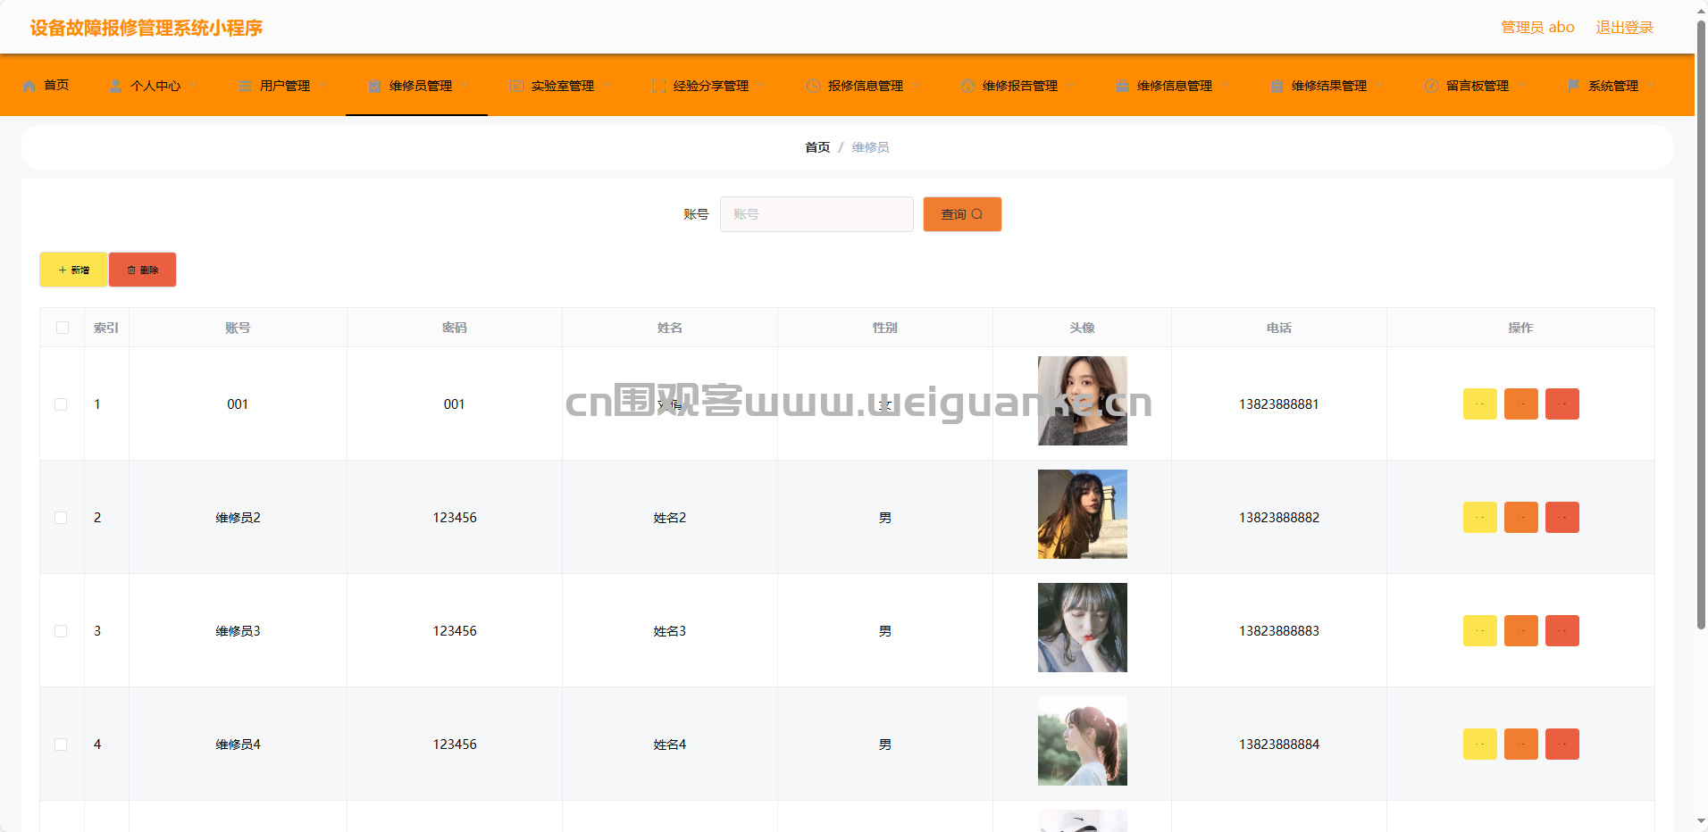Expand the 系统管理 dropdown chevron
Screen dimensions: 1708x832
coord(1651,86)
